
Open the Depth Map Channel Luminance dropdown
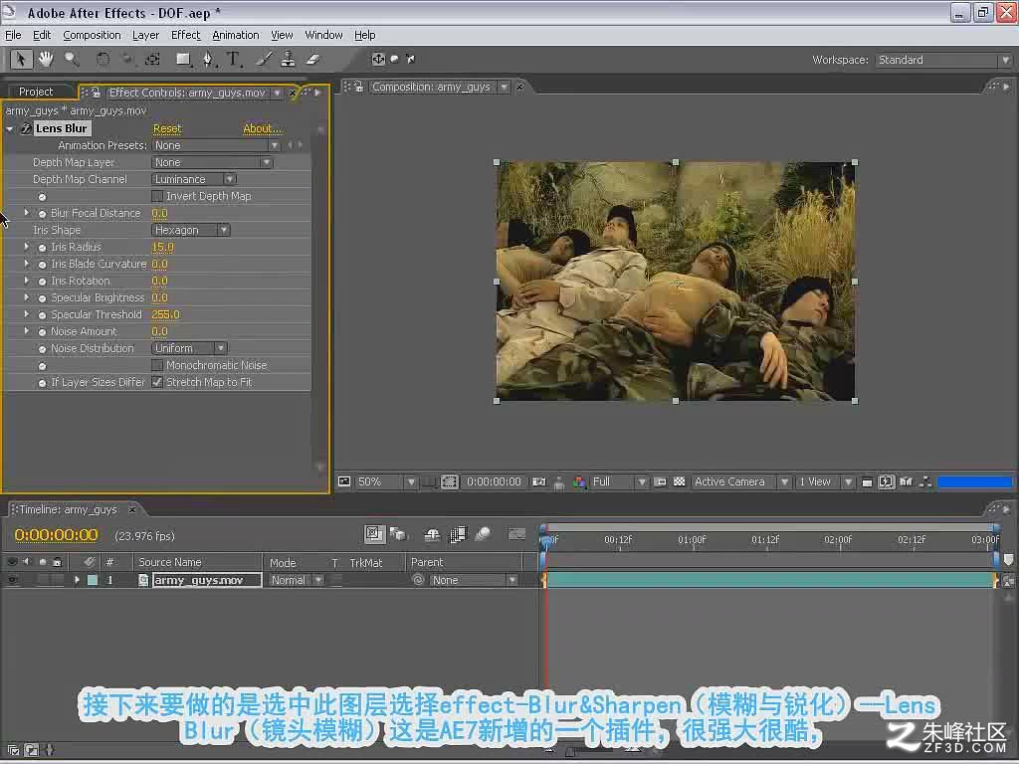tap(194, 179)
